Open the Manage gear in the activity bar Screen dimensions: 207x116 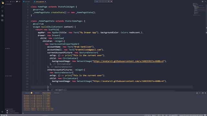coord(2,112)
